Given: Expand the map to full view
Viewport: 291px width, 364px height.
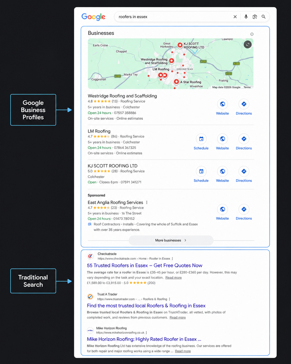Looking at the screenshot, I should pyautogui.click(x=248, y=44).
